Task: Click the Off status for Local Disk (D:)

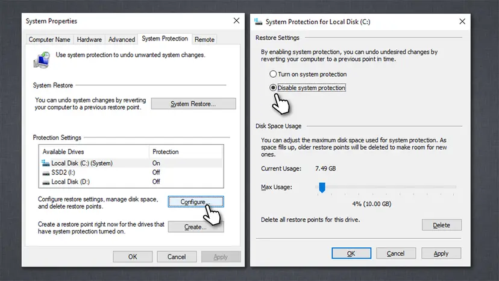Action: point(156,182)
